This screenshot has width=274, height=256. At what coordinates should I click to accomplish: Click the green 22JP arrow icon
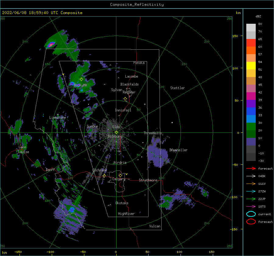(x=251, y=199)
